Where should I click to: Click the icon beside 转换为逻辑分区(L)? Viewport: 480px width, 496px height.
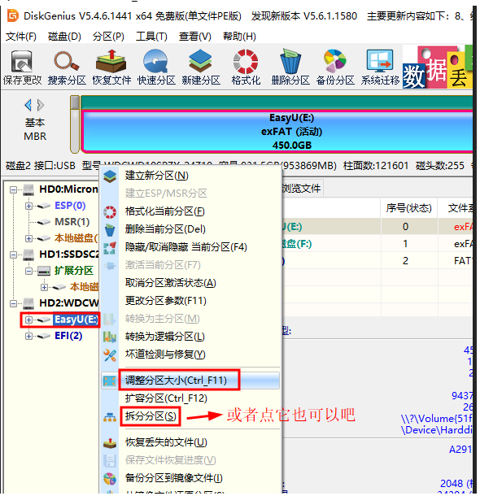pos(110,337)
